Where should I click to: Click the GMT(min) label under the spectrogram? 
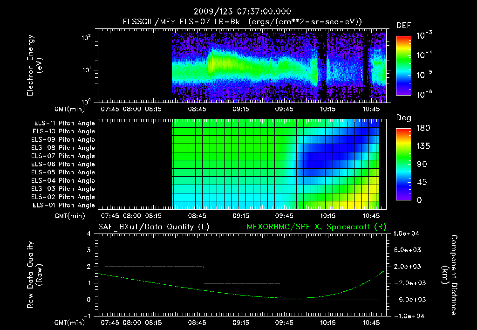(x=70, y=109)
